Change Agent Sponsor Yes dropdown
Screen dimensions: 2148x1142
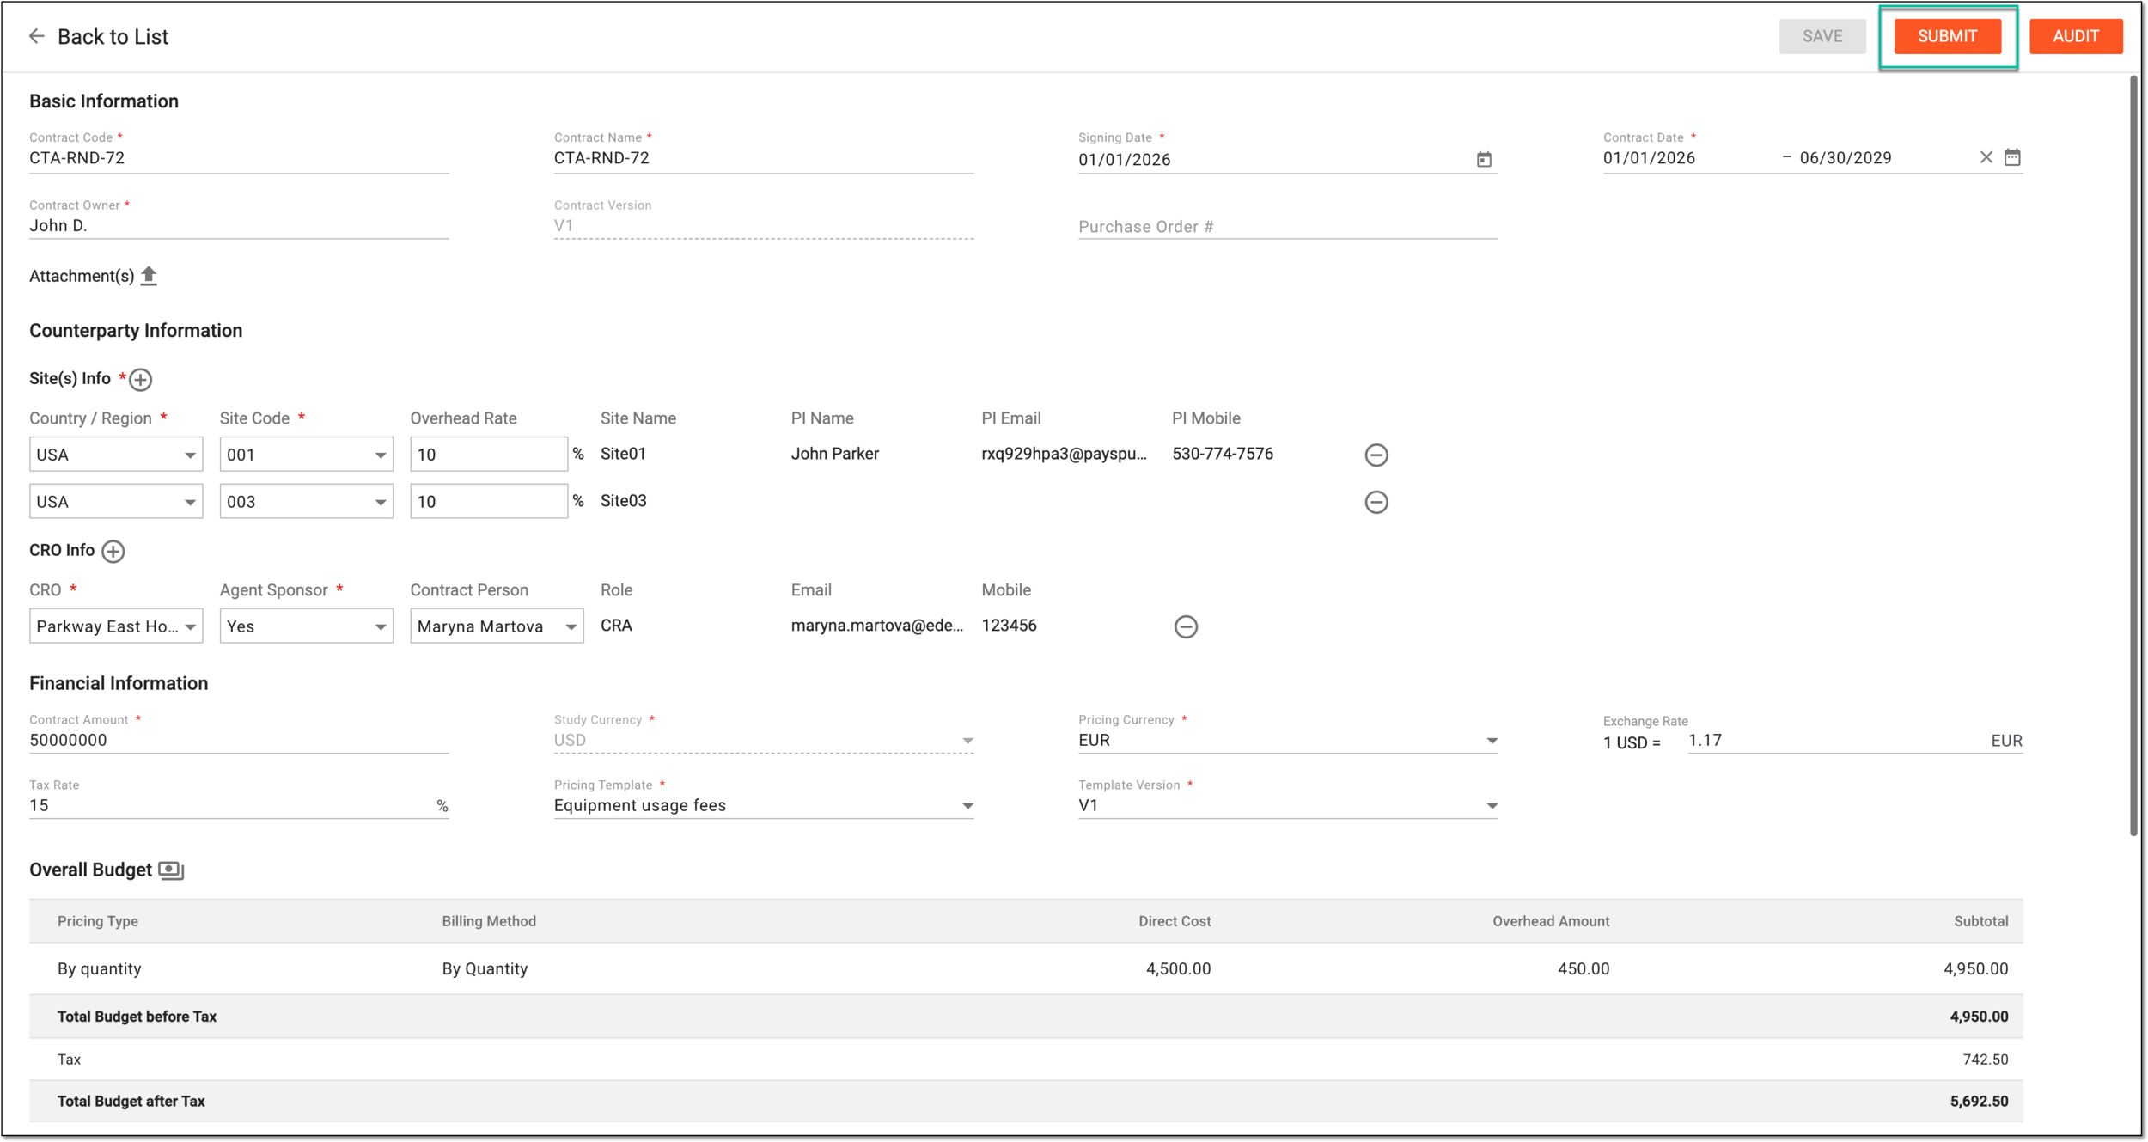click(307, 626)
